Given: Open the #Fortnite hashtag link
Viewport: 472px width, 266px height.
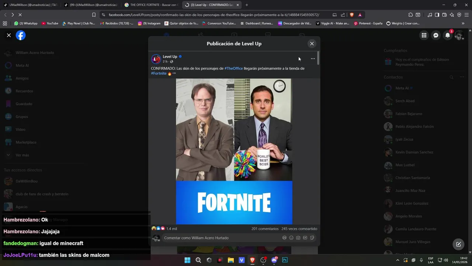Looking at the screenshot, I should tap(159, 74).
